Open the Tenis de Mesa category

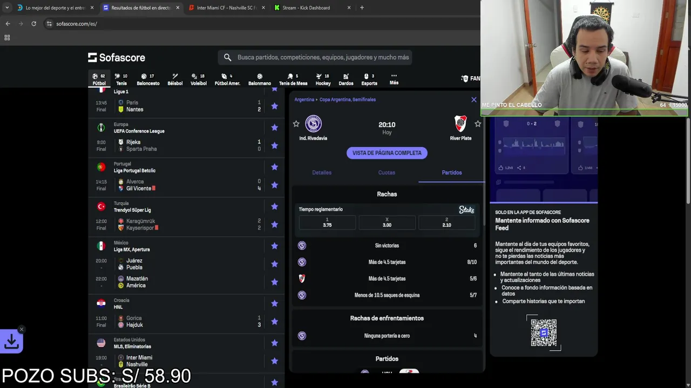(293, 80)
